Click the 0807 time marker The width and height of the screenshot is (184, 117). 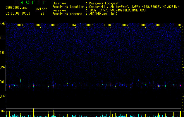(125, 25)
